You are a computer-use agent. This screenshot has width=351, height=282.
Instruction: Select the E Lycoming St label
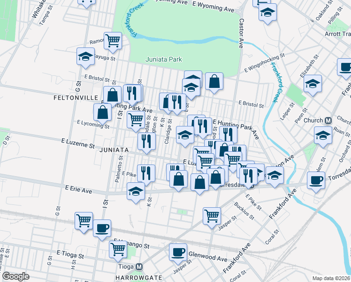coord(93,125)
